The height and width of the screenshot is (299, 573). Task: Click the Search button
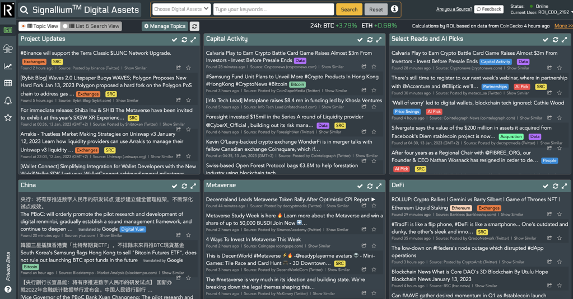349,10
